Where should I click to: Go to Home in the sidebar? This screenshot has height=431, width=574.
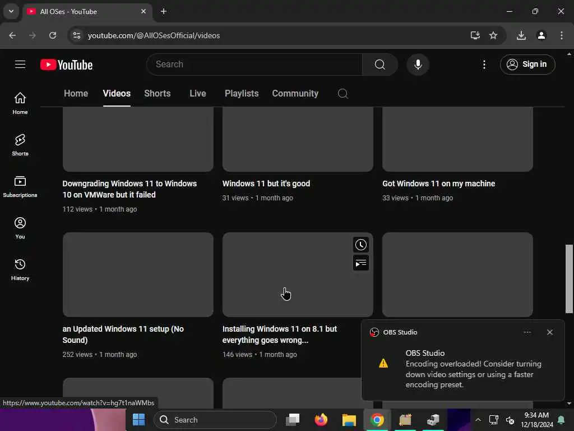(x=20, y=103)
